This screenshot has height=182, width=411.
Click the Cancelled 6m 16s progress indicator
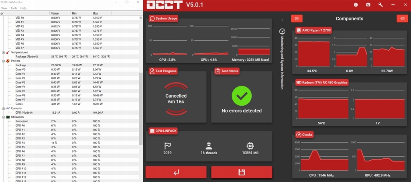click(x=176, y=98)
